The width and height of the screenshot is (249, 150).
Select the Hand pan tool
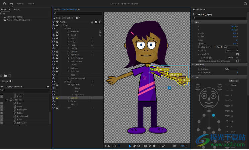pyautogui.click(x=134, y=146)
